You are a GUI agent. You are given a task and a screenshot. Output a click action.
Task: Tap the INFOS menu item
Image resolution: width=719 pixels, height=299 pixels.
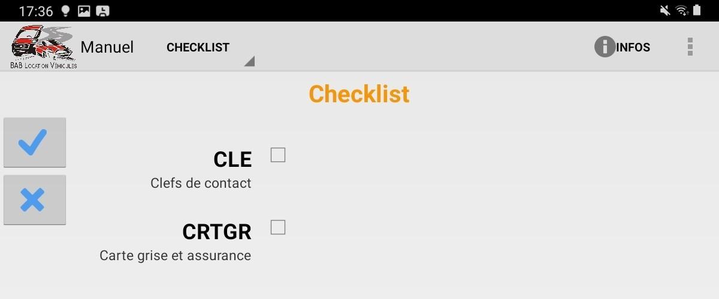click(x=633, y=47)
